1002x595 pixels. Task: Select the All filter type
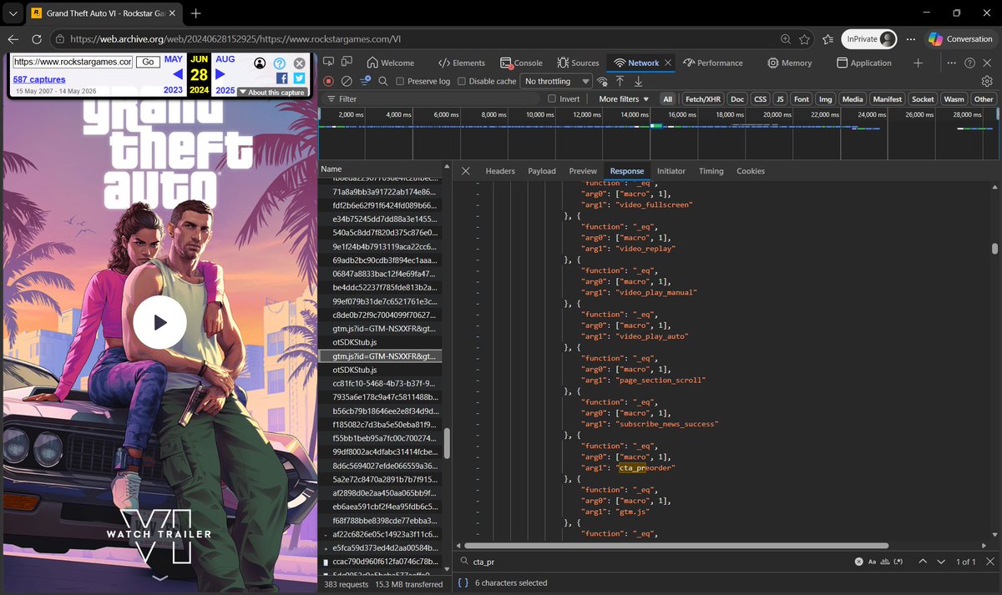point(668,98)
